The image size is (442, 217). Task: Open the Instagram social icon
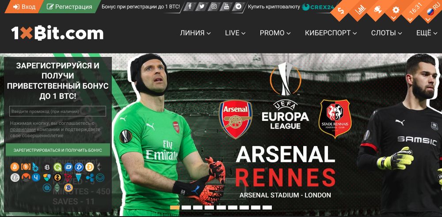(x=214, y=7)
